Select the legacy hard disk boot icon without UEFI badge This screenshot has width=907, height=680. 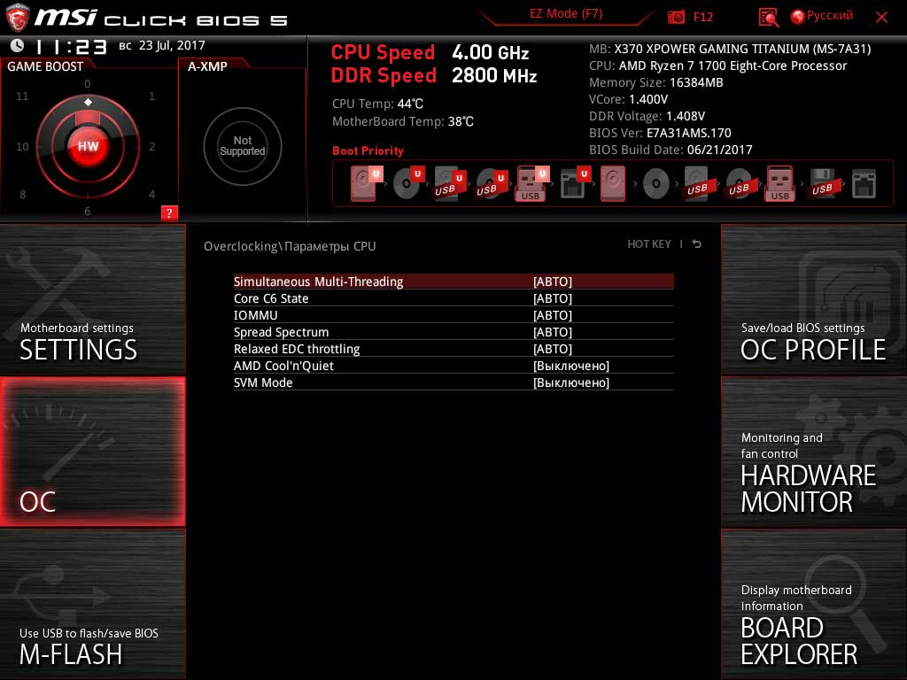(x=613, y=184)
